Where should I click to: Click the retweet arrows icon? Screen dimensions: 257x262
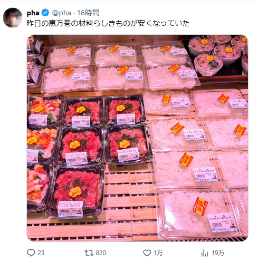89,253
